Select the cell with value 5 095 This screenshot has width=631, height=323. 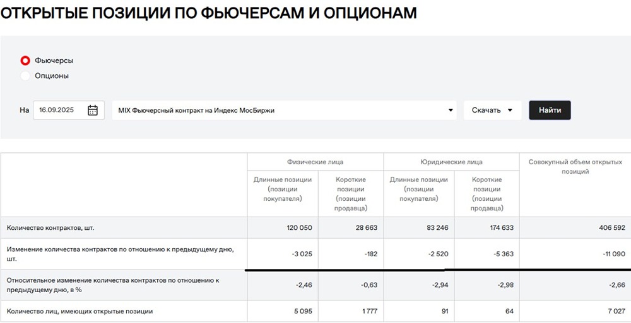(x=301, y=311)
